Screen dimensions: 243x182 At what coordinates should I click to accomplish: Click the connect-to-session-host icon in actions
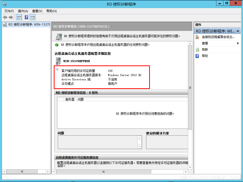197,37
